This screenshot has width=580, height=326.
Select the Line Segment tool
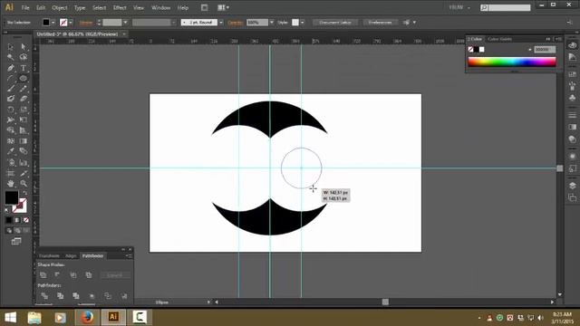pos(10,79)
